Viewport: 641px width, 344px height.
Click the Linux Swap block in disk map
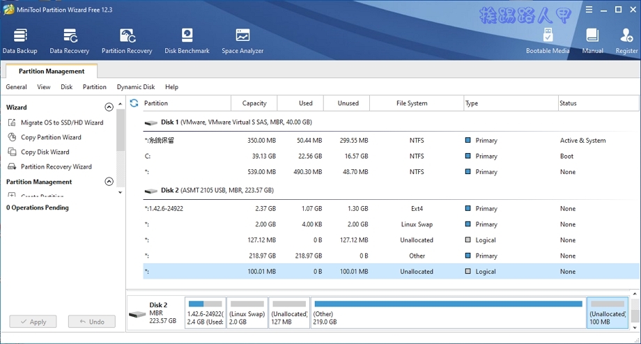pyautogui.click(x=247, y=313)
